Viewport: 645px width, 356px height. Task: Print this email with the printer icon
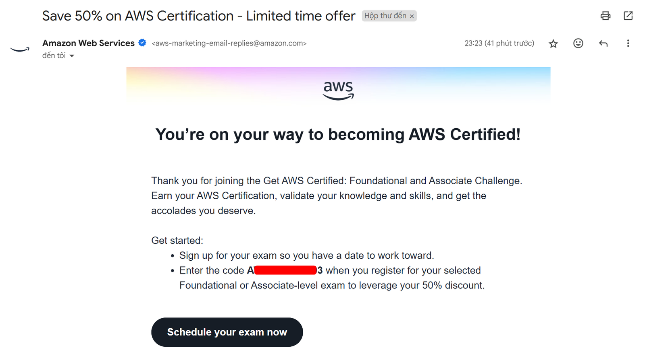(605, 16)
